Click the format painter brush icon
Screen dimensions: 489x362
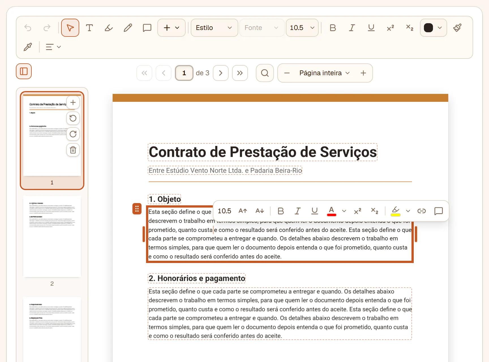[457, 28]
